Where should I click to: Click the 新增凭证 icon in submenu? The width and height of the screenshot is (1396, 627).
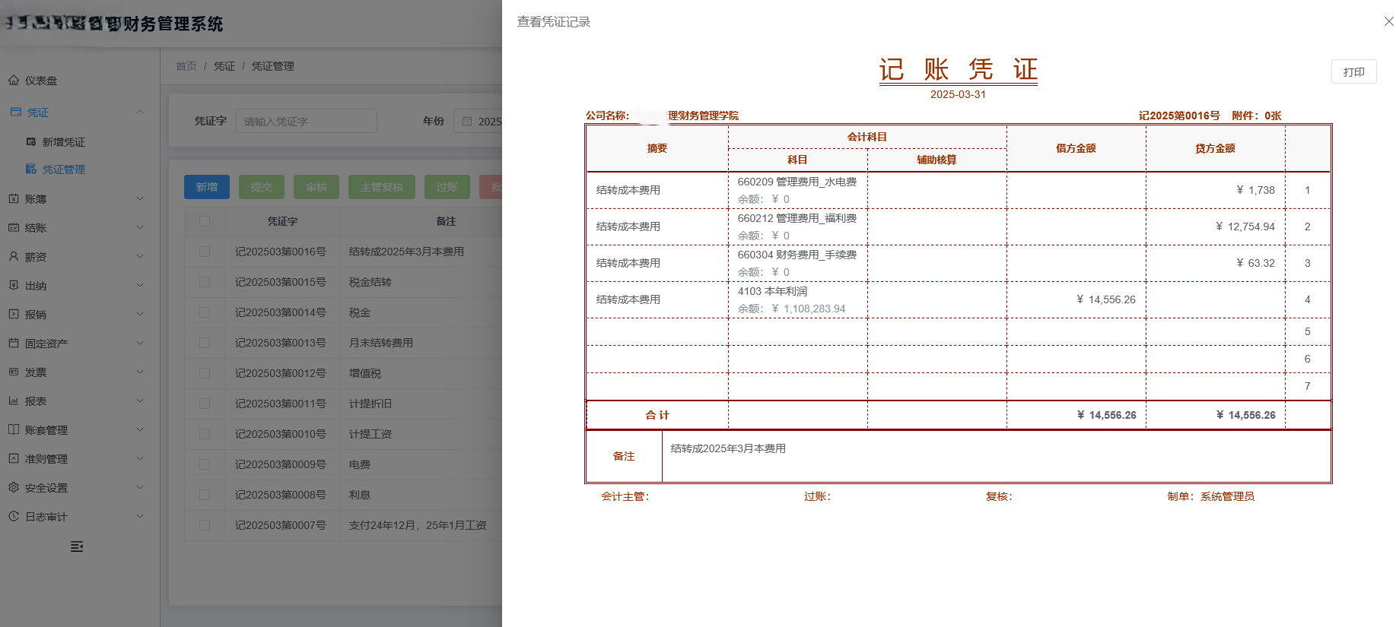(31, 141)
